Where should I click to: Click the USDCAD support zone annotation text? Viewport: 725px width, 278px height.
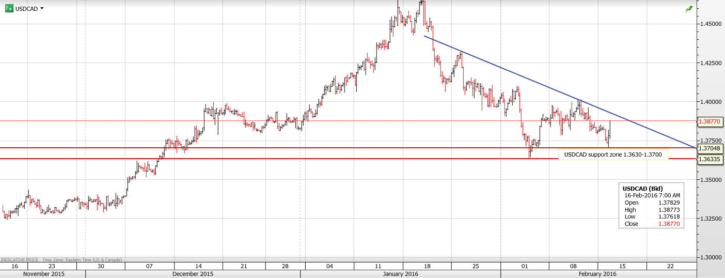click(x=612, y=155)
